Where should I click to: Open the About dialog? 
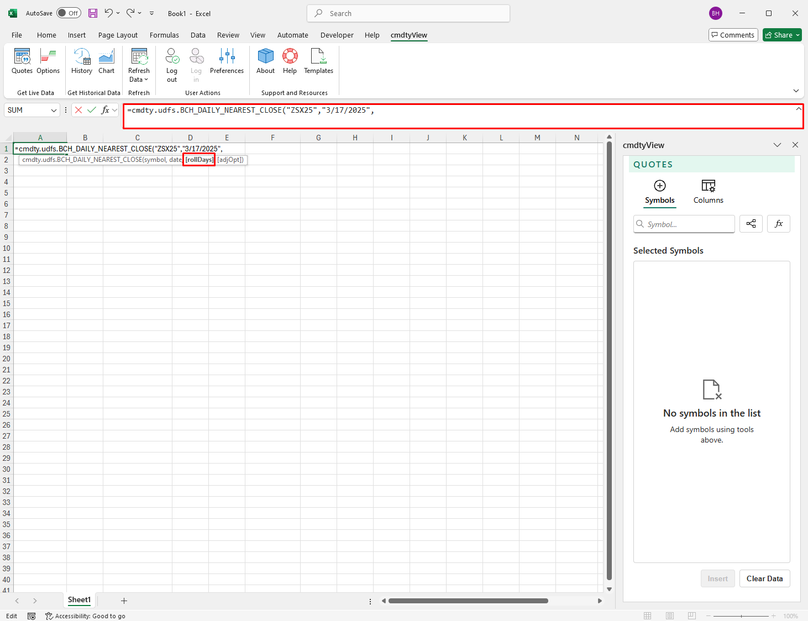265,61
